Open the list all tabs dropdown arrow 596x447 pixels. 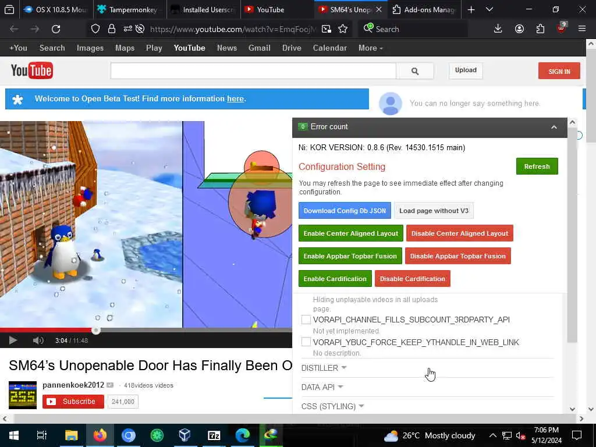pyautogui.click(x=489, y=10)
